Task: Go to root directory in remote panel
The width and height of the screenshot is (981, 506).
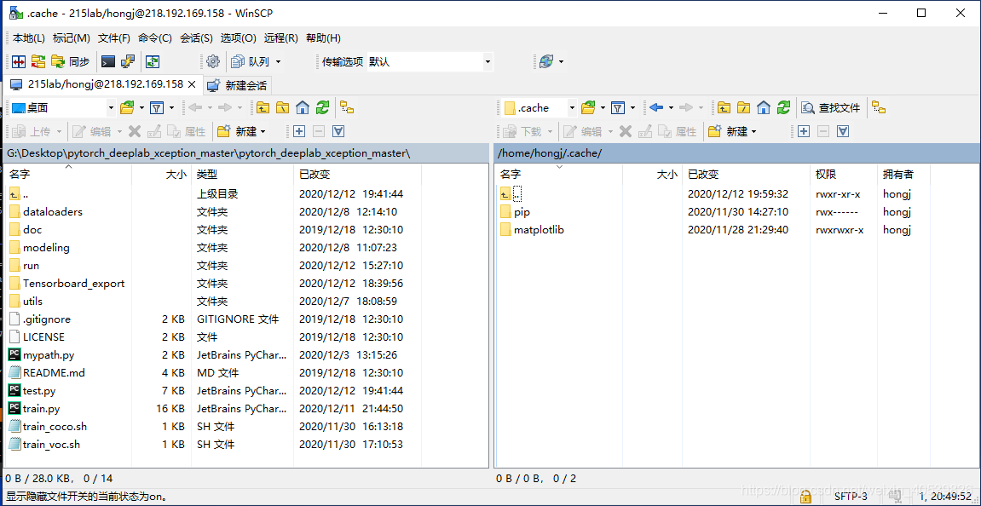Action: pos(743,107)
